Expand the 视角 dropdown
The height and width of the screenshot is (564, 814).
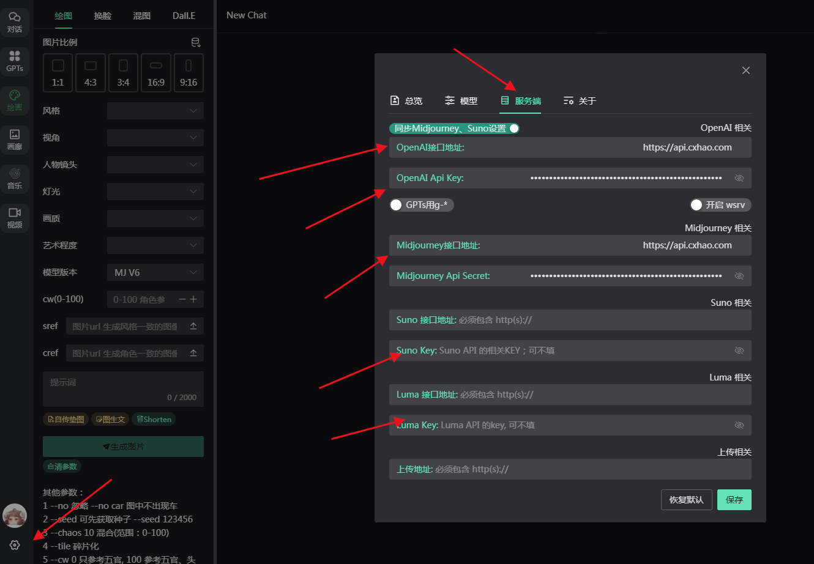click(x=155, y=138)
